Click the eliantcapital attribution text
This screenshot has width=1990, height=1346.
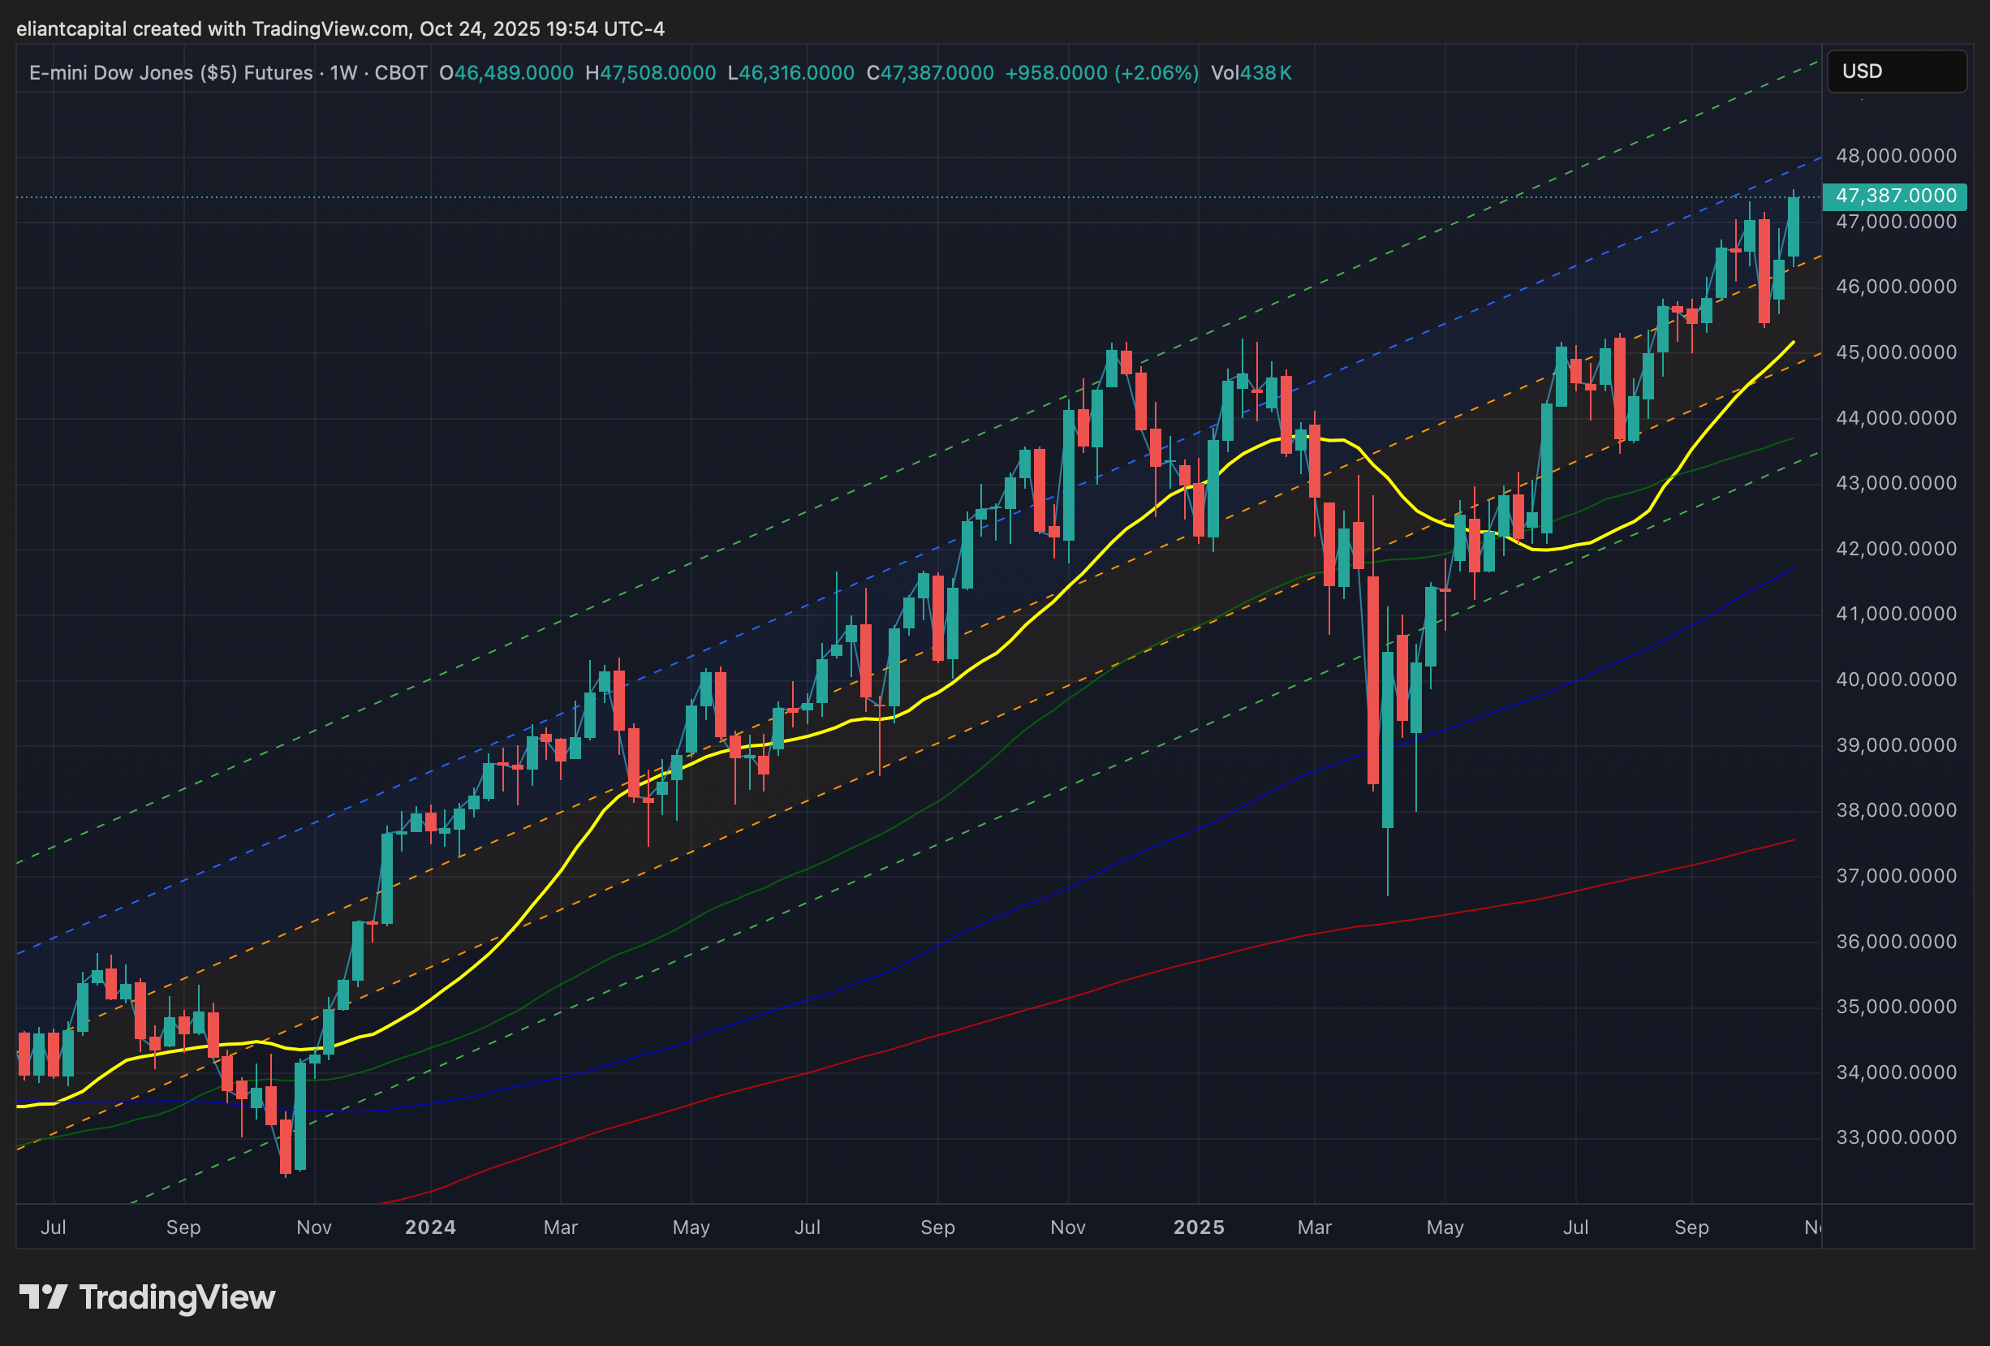[x=340, y=29]
